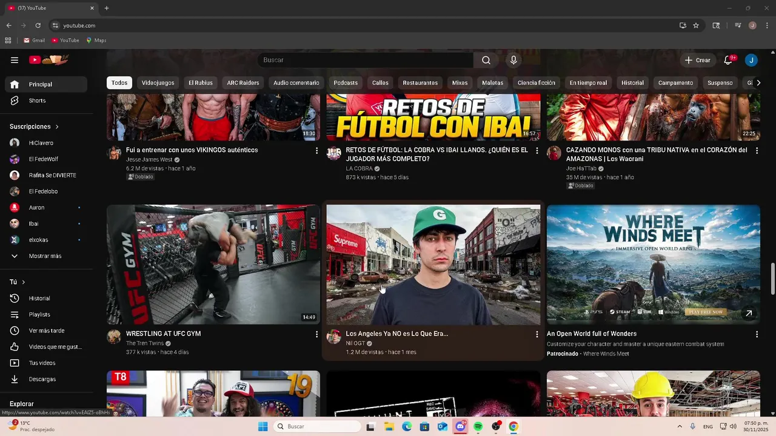776x436 pixels.
Task: Open Descargas in sidebar
Action: pyautogui.click(x=46, y=379)
